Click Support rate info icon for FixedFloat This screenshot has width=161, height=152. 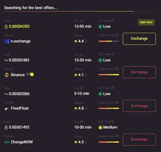click(117, 102)
